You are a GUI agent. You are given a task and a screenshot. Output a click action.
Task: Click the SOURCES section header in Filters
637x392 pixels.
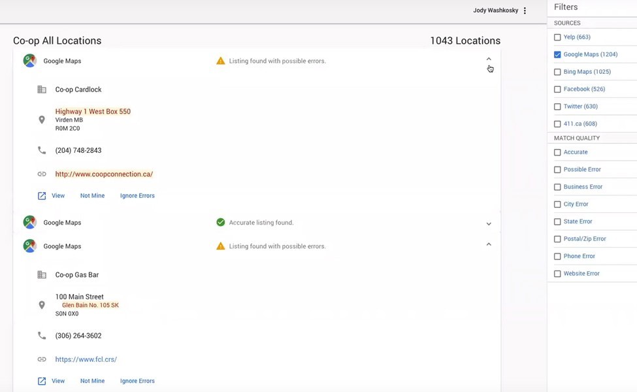[567, 23]
